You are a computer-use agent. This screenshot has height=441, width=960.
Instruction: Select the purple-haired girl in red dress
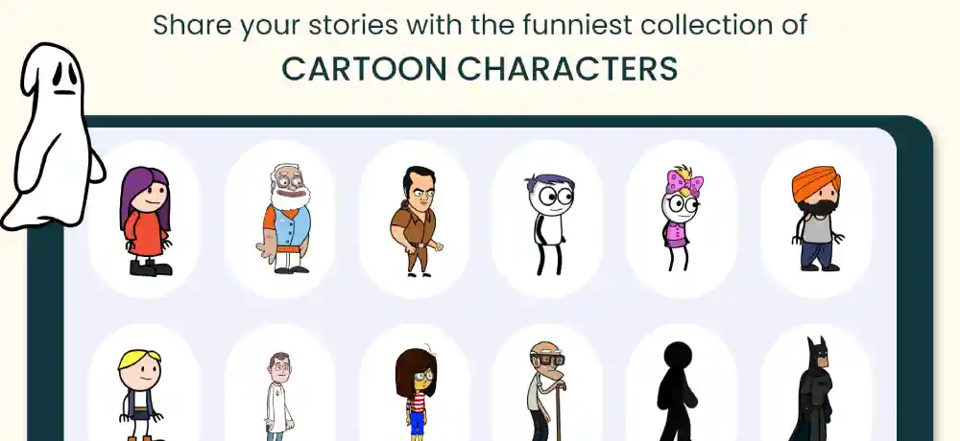tap(145, 220)
